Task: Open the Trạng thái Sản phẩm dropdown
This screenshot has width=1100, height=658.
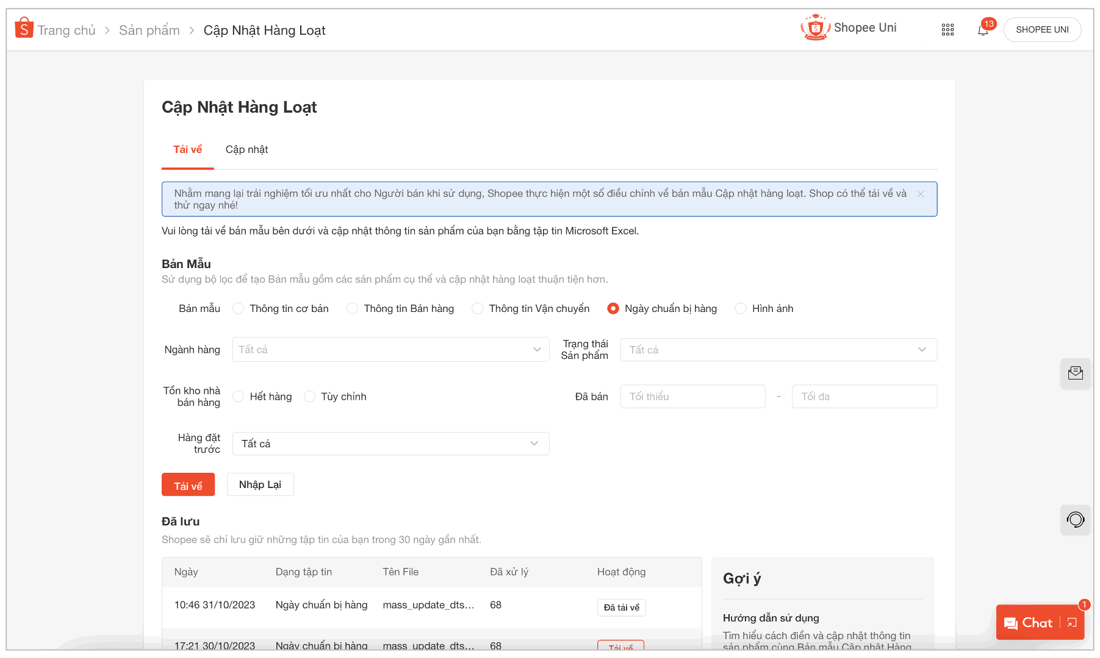Action: point(778,350)
